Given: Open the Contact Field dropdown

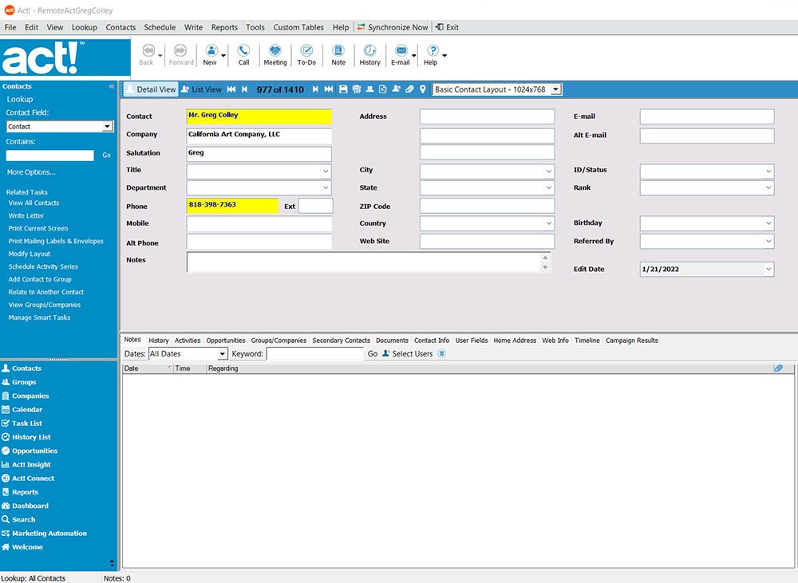Looking at the screenshot, I should 107,127.
